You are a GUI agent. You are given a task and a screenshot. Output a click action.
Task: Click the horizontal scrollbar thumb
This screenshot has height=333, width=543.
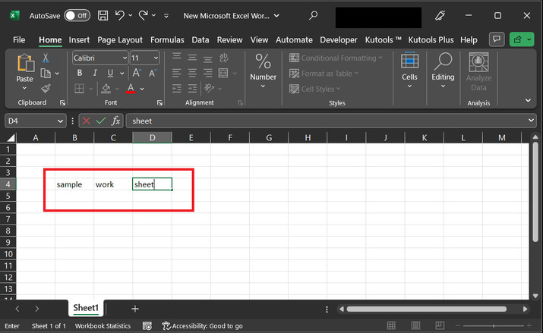coord(427,309)
